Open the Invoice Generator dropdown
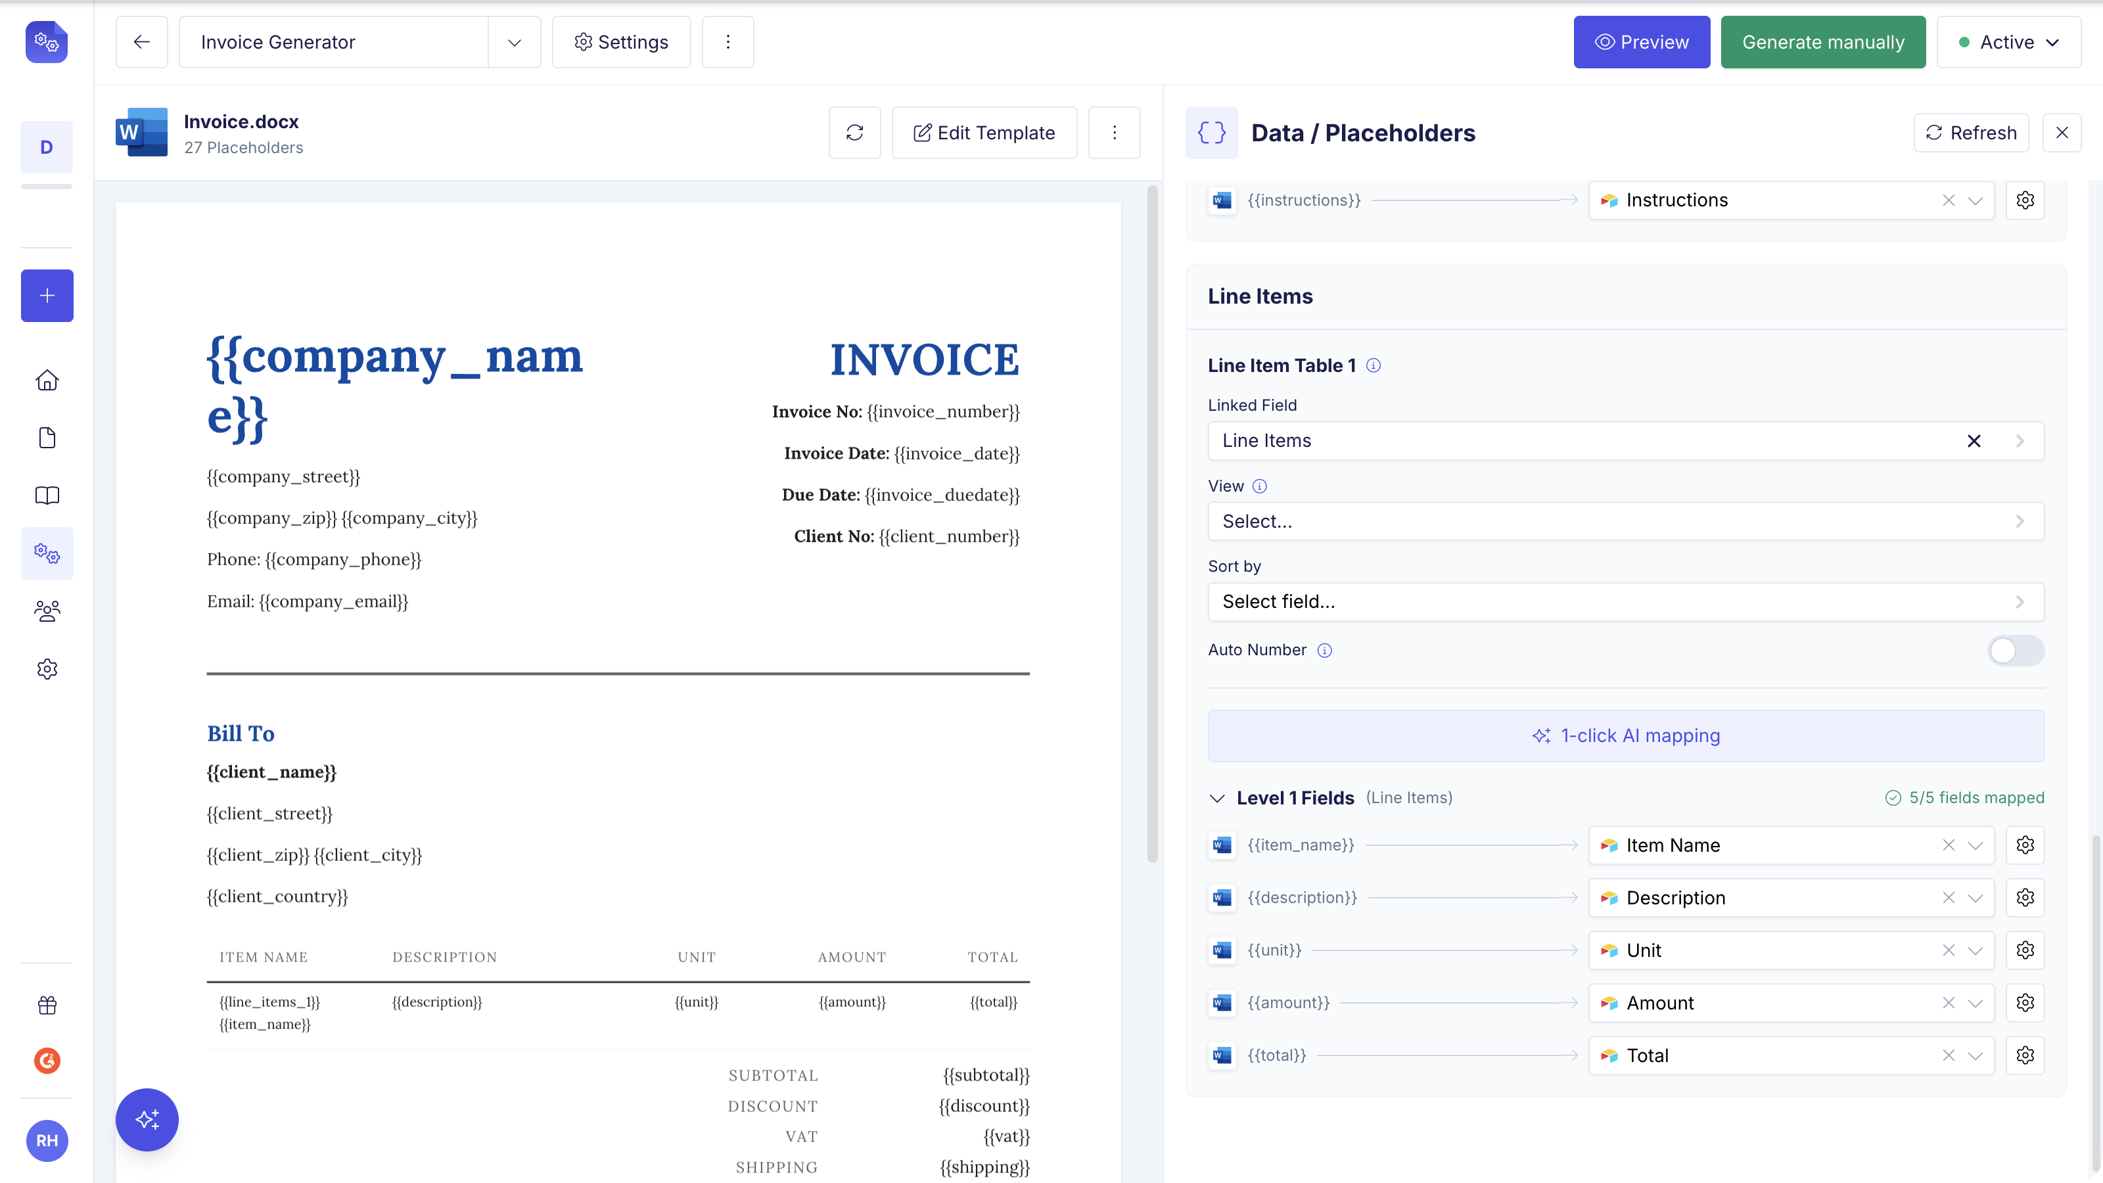 (x=515, y=41)
